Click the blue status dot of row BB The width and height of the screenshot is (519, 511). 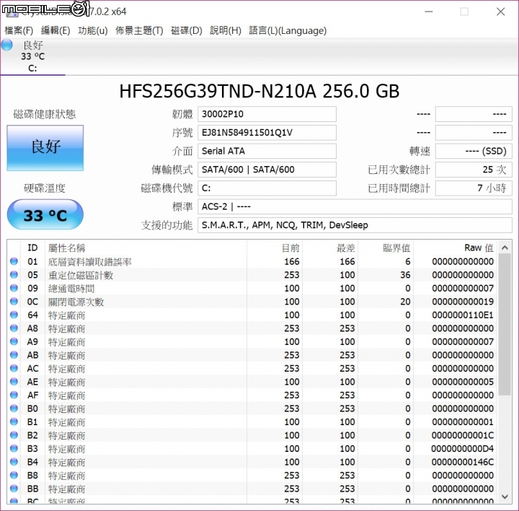click(x=14, y=488)
